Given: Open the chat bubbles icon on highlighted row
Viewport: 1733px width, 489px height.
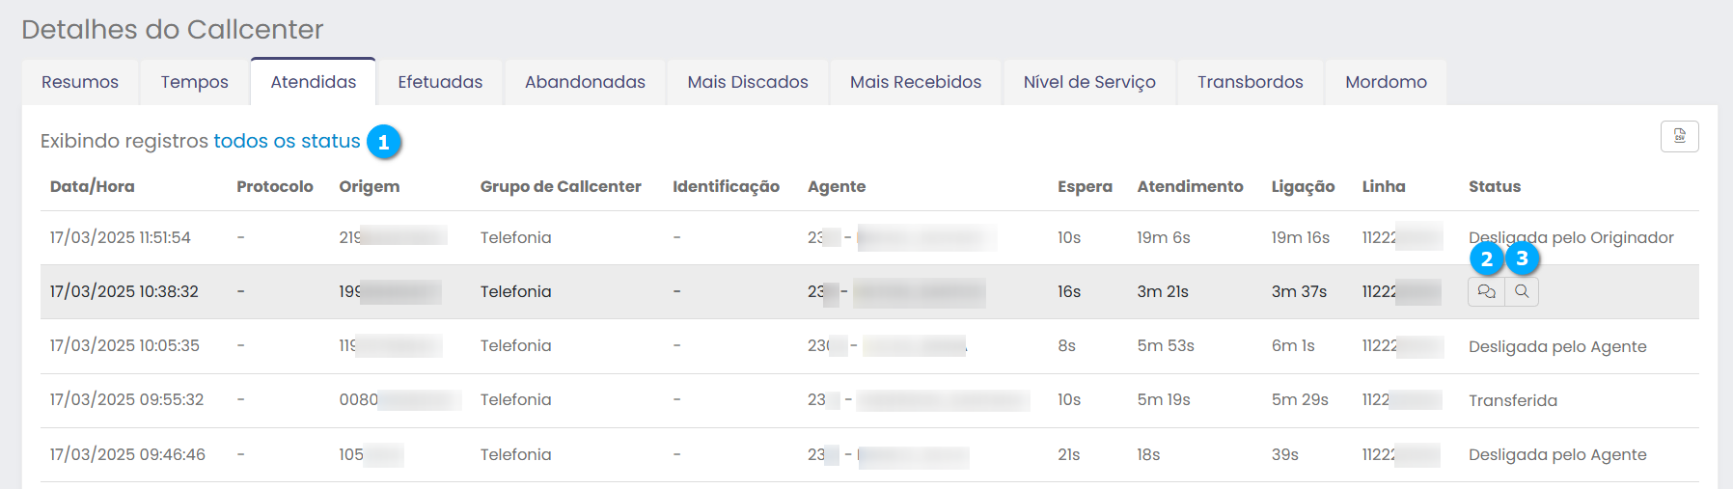Looking at the screenshot, I should point(1486,291).
